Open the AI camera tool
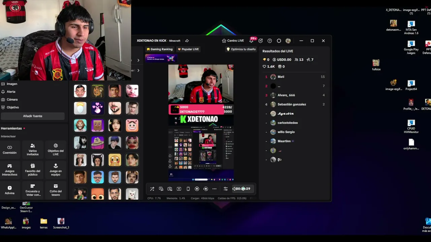The image size is (431, 242). (170, 189)
